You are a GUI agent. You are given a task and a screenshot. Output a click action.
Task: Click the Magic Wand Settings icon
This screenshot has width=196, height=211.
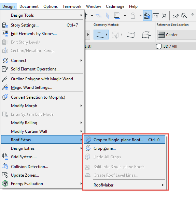point(5,87)
